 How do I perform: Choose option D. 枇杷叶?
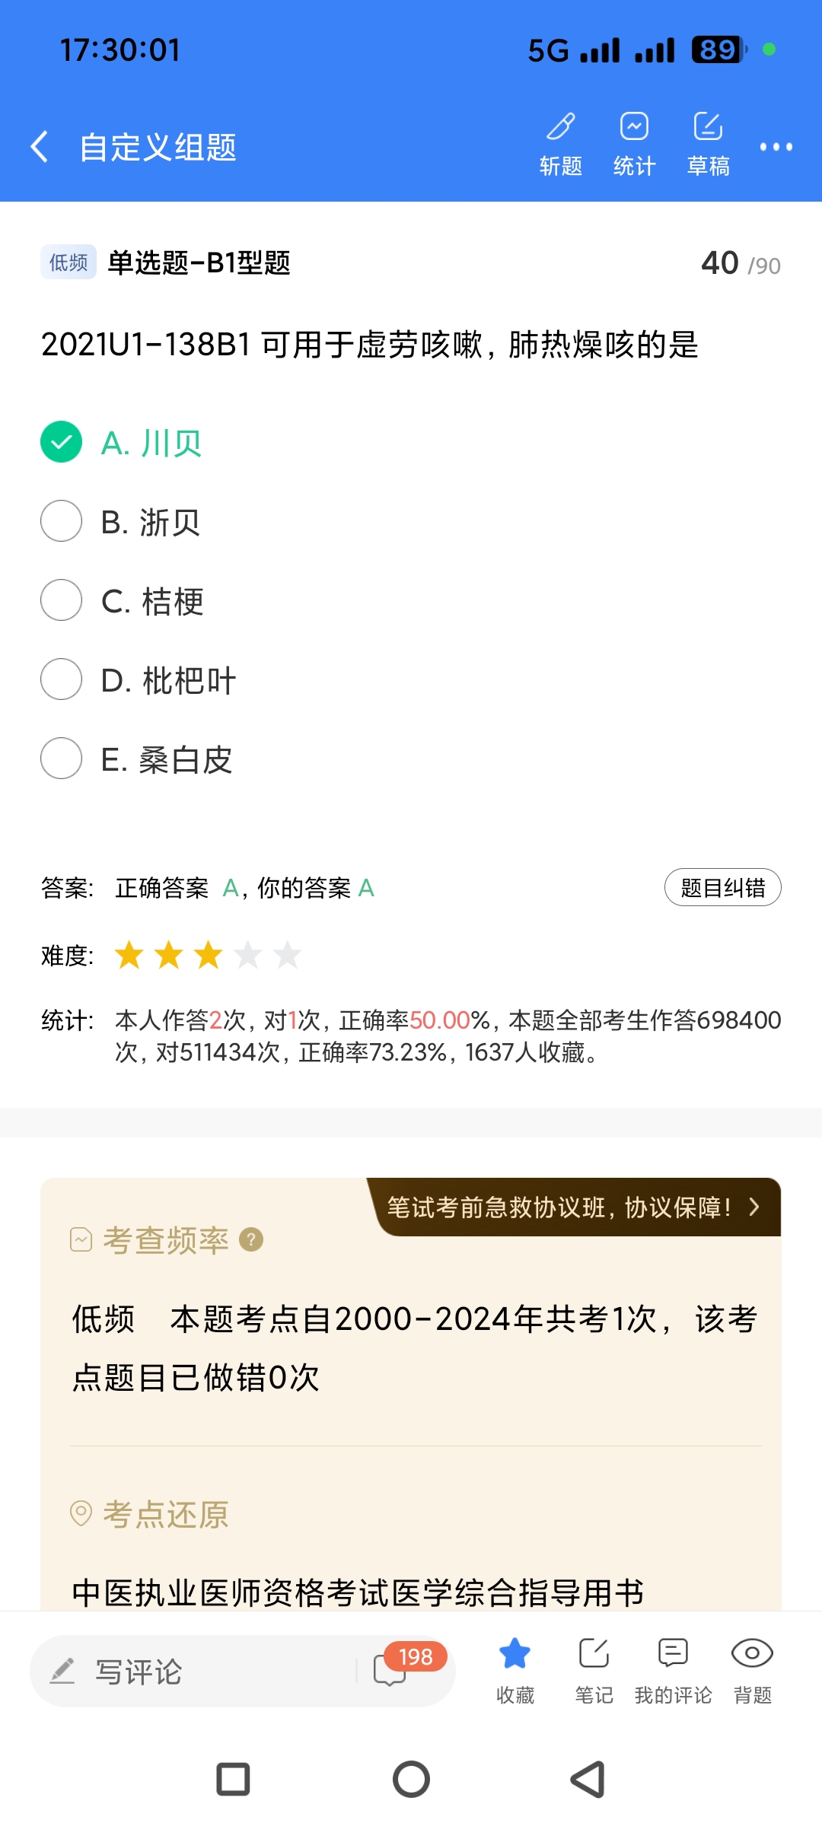[62, 679]
